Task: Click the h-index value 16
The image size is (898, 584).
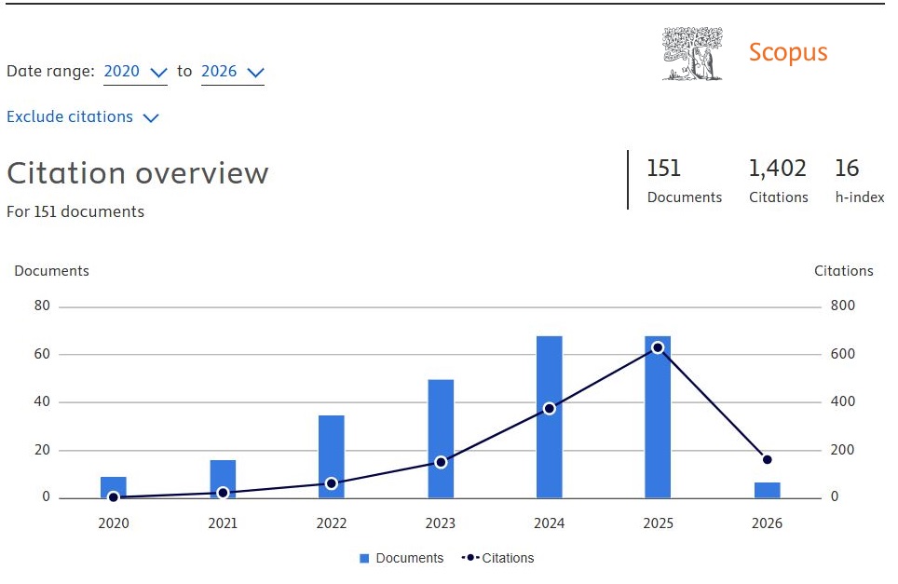Action: point(847,169)
